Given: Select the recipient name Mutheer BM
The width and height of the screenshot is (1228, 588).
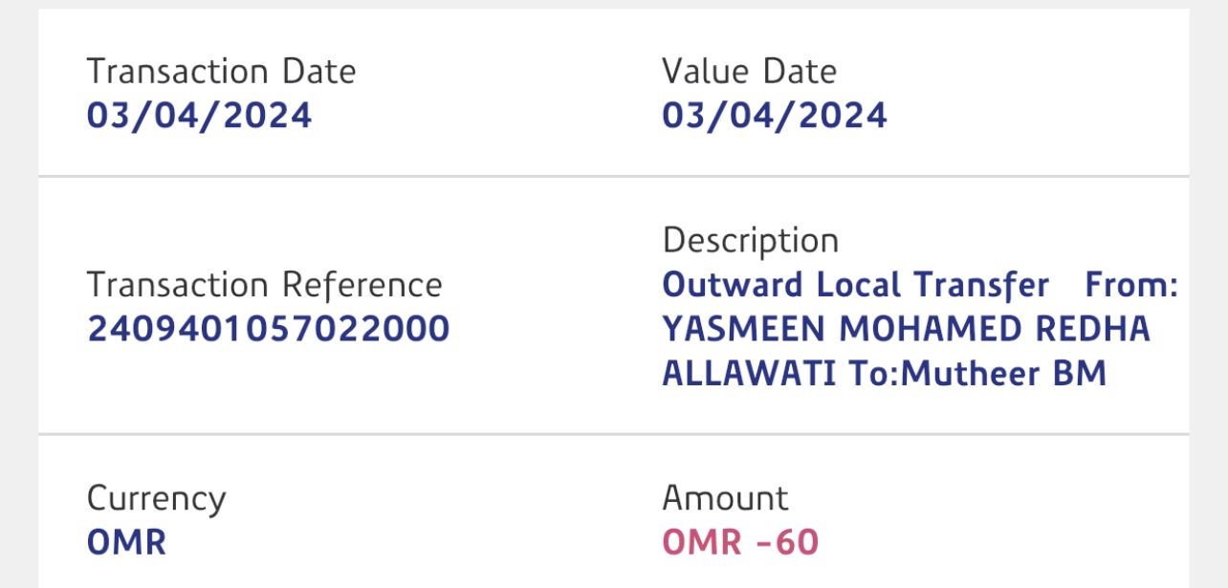Looking at the screenshot, I should click(1004, 373).
